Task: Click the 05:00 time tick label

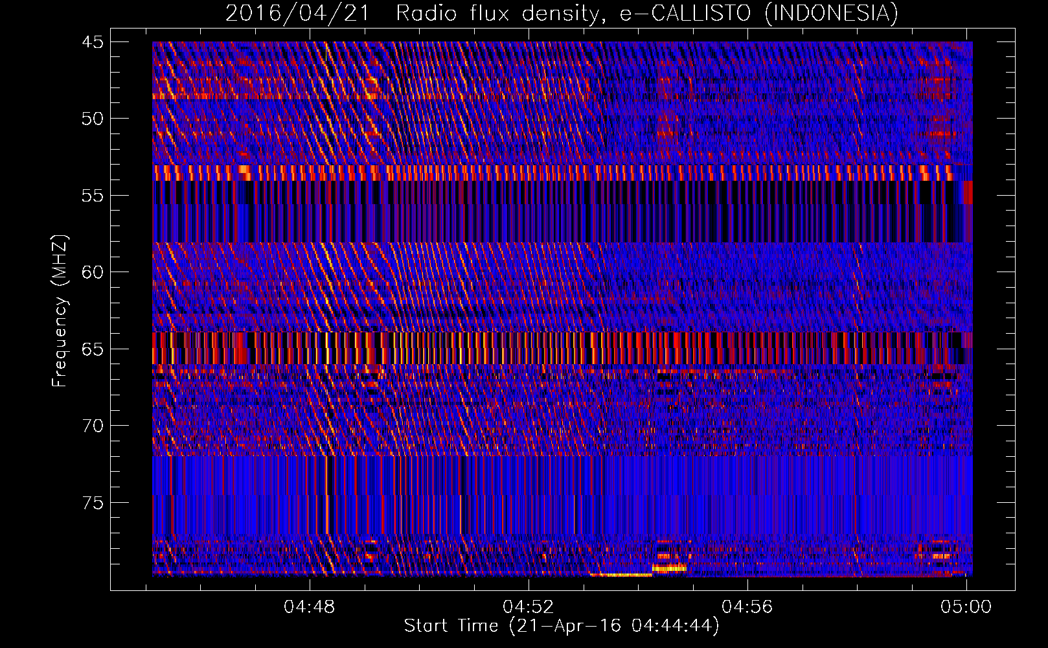Action: point(966,607)
